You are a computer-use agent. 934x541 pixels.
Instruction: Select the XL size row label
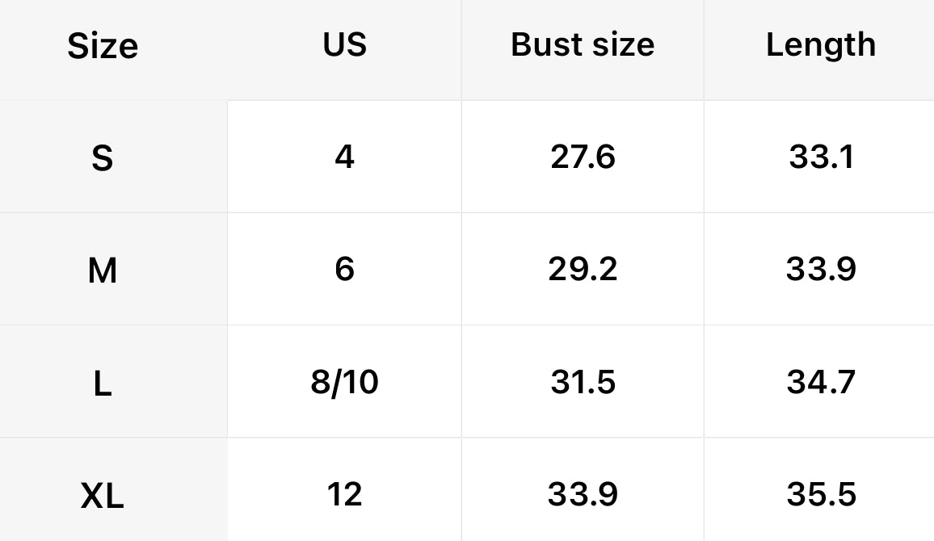coord(103,495)
